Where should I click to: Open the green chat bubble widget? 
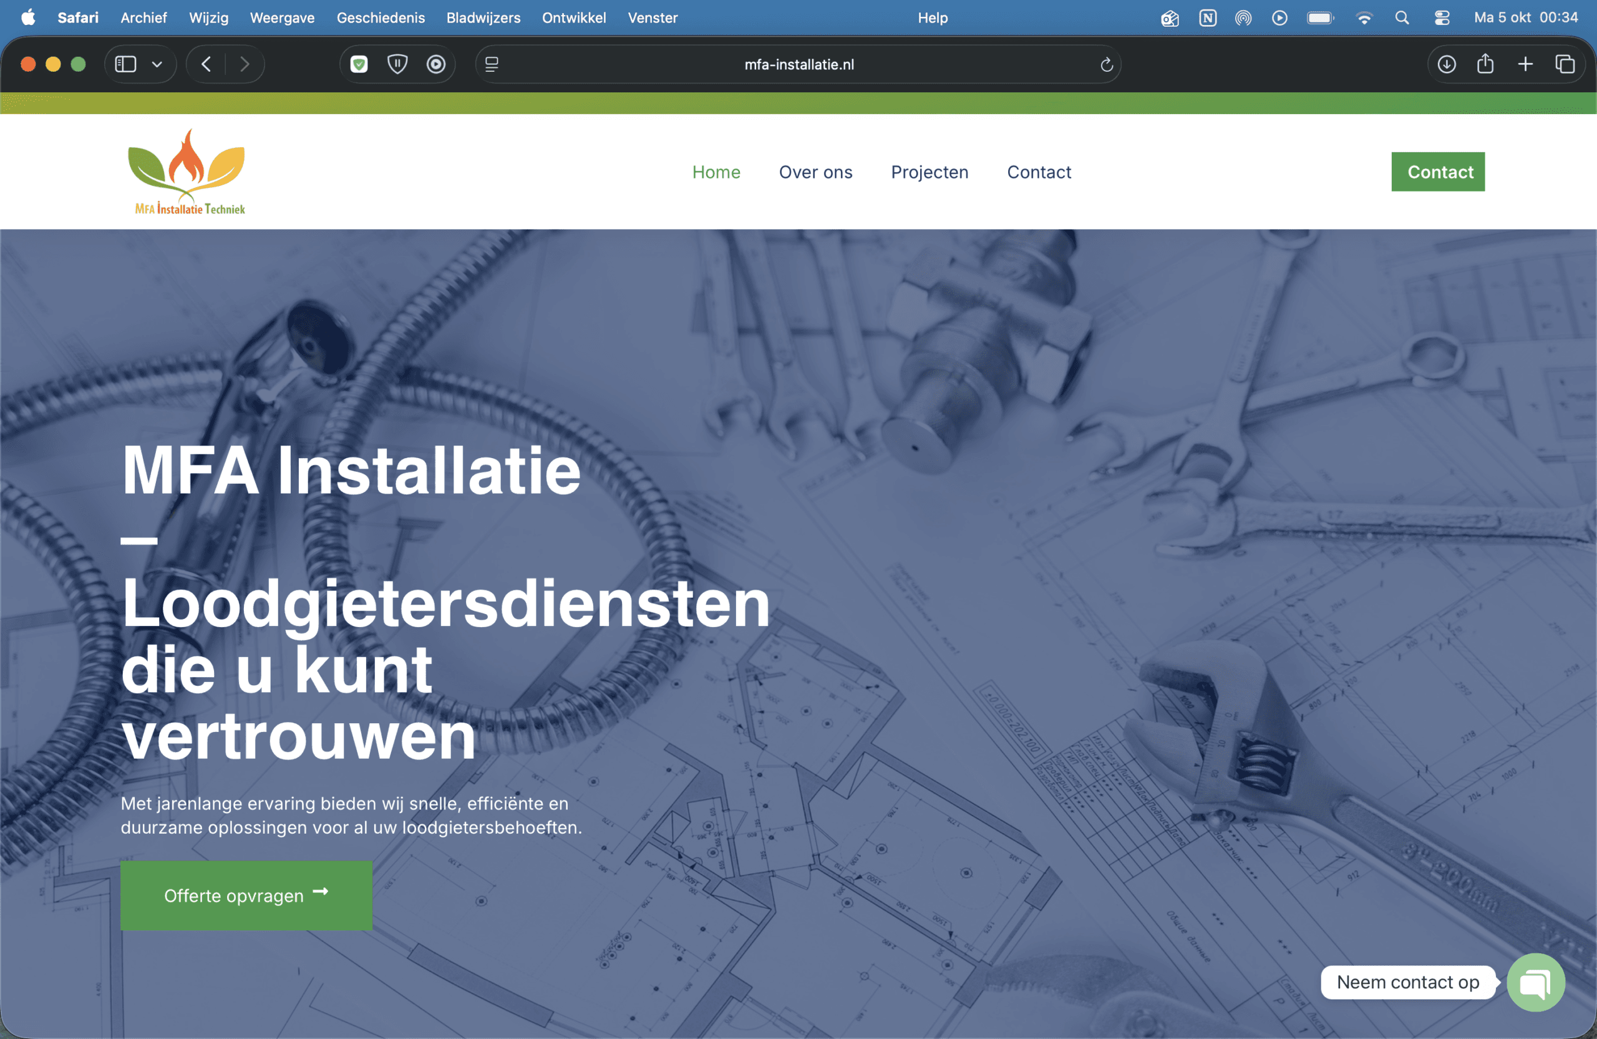pyautogui.click(x=1536, y=983)
